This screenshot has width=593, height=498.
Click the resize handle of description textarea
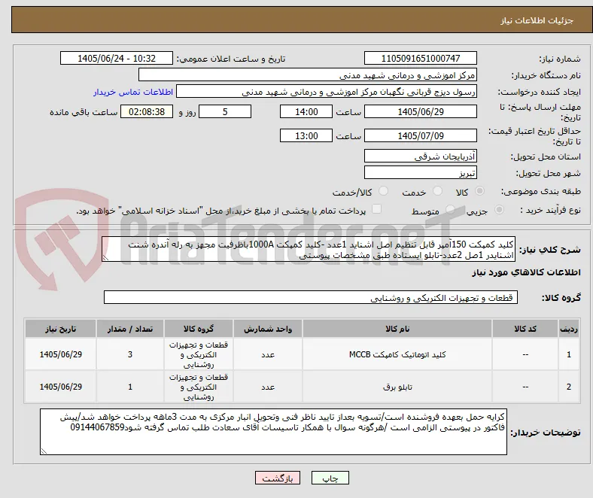click(105, 258)
